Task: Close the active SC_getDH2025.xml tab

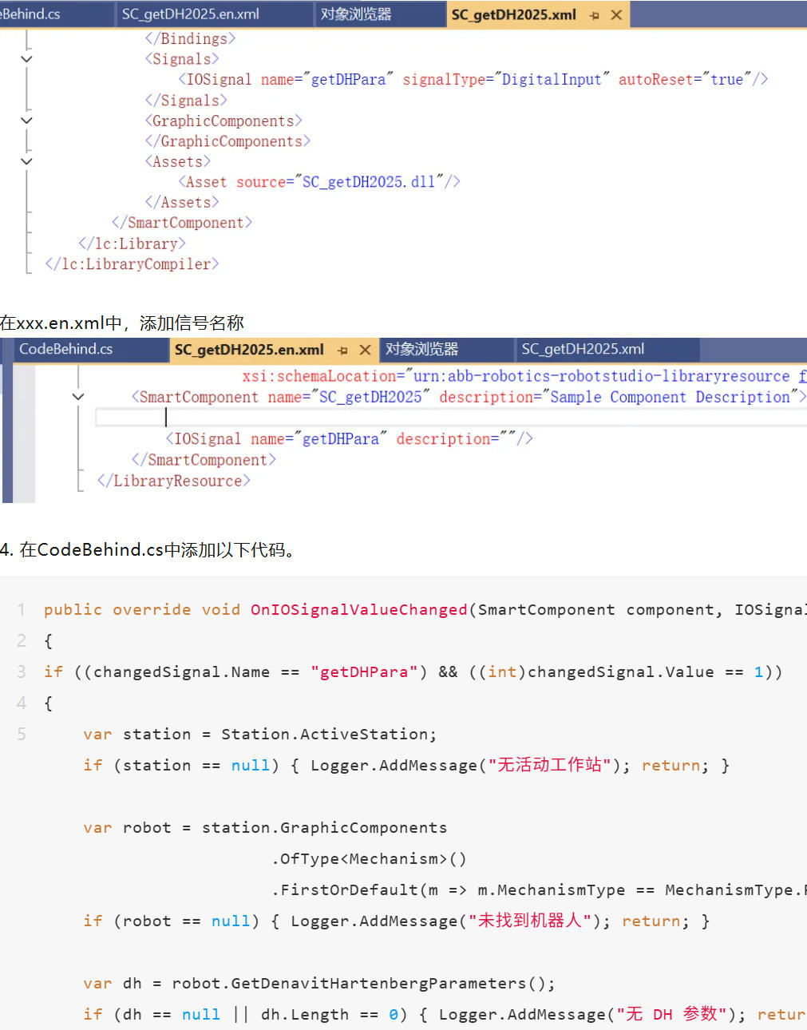Action: pos(616,15)
